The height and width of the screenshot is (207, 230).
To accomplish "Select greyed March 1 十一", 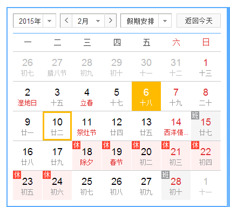I will coord(206,185).
